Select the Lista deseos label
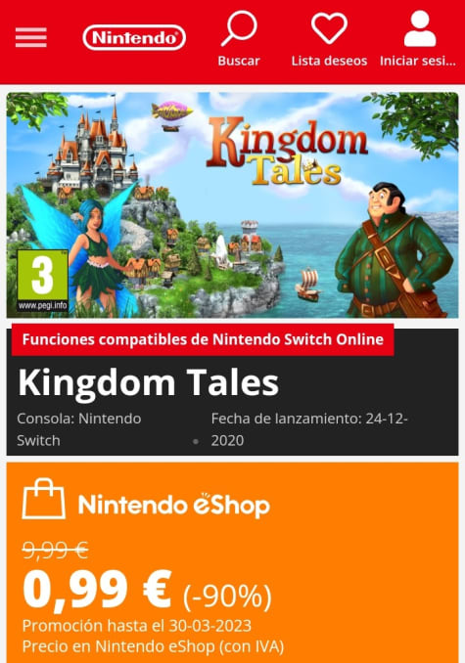This screenshot has width=465, height=663. point(329,61)
